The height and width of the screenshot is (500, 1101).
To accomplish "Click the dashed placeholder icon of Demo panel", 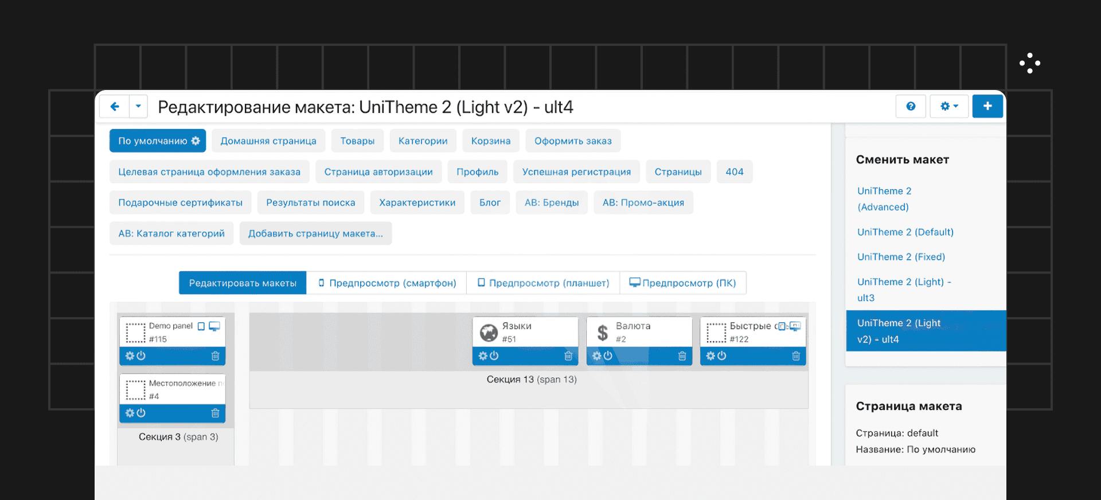I will [x=136, y=333].
